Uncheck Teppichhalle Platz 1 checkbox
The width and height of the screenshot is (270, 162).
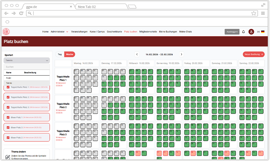pos(8,87)
